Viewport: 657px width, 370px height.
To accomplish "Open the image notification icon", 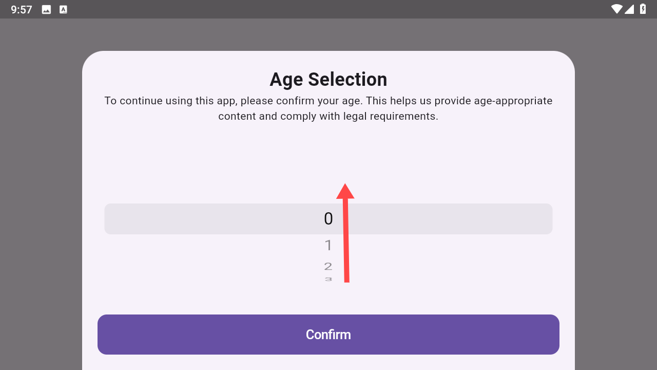I will click(46, 9).
